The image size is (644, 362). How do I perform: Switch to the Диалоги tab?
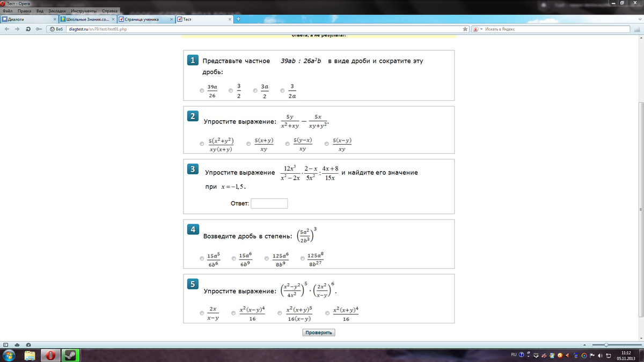[27, 19]
